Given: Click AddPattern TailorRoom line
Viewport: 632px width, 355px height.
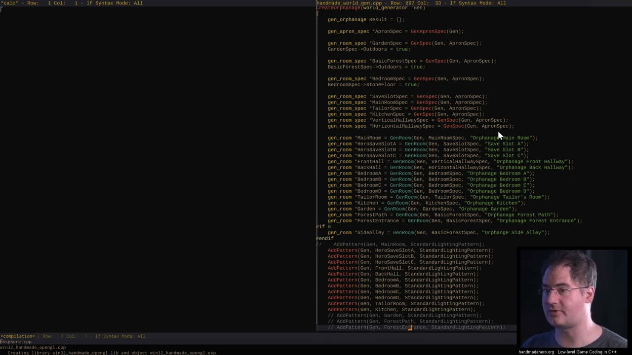Looking at the screenshot, I should pos(406,304).
